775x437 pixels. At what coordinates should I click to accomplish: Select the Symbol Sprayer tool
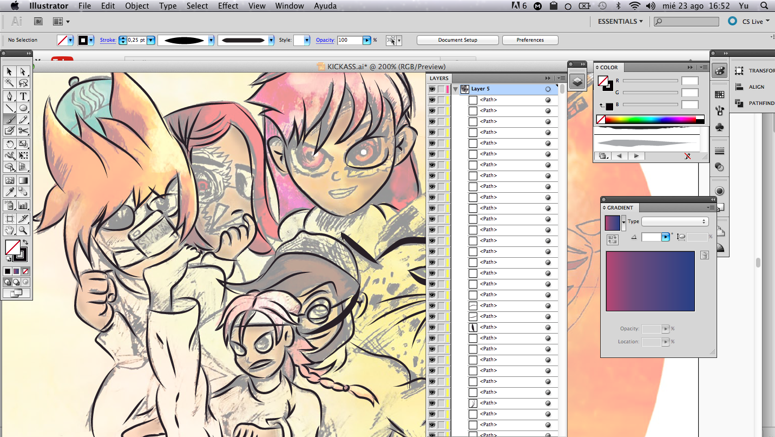click(9, 205)
